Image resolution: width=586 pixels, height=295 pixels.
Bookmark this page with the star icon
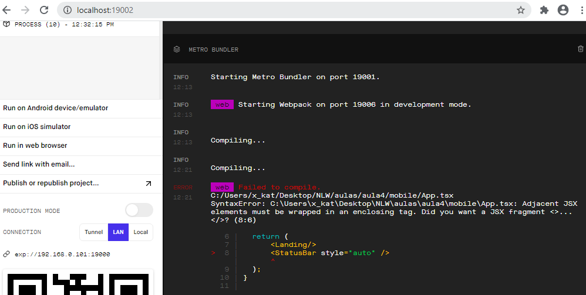(x=521, y=10)
